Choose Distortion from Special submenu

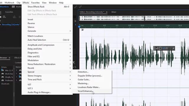coord(92,72)
